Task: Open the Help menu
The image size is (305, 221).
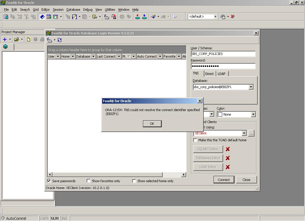Action: click(x=136, y=10)
